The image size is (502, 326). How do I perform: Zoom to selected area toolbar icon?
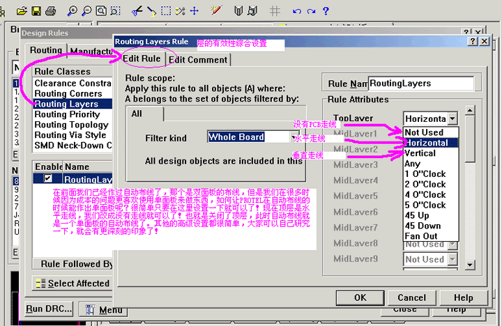(115, 11)
